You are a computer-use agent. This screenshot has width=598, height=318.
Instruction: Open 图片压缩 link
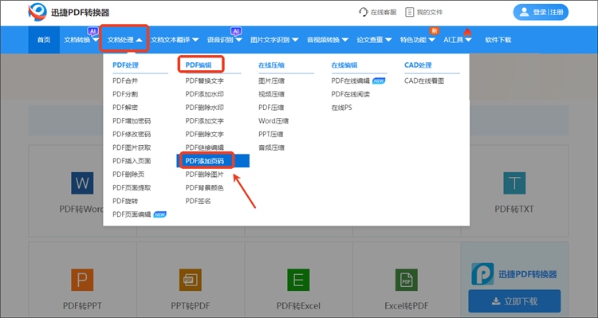pos(271,80)
